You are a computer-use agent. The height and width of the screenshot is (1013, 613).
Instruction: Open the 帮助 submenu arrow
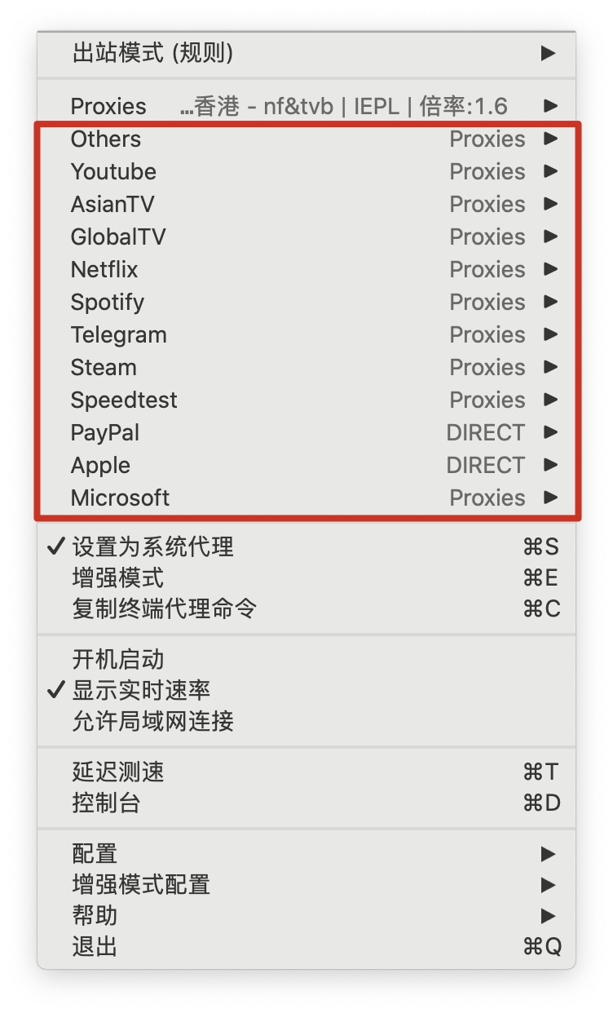click(548, 916)
